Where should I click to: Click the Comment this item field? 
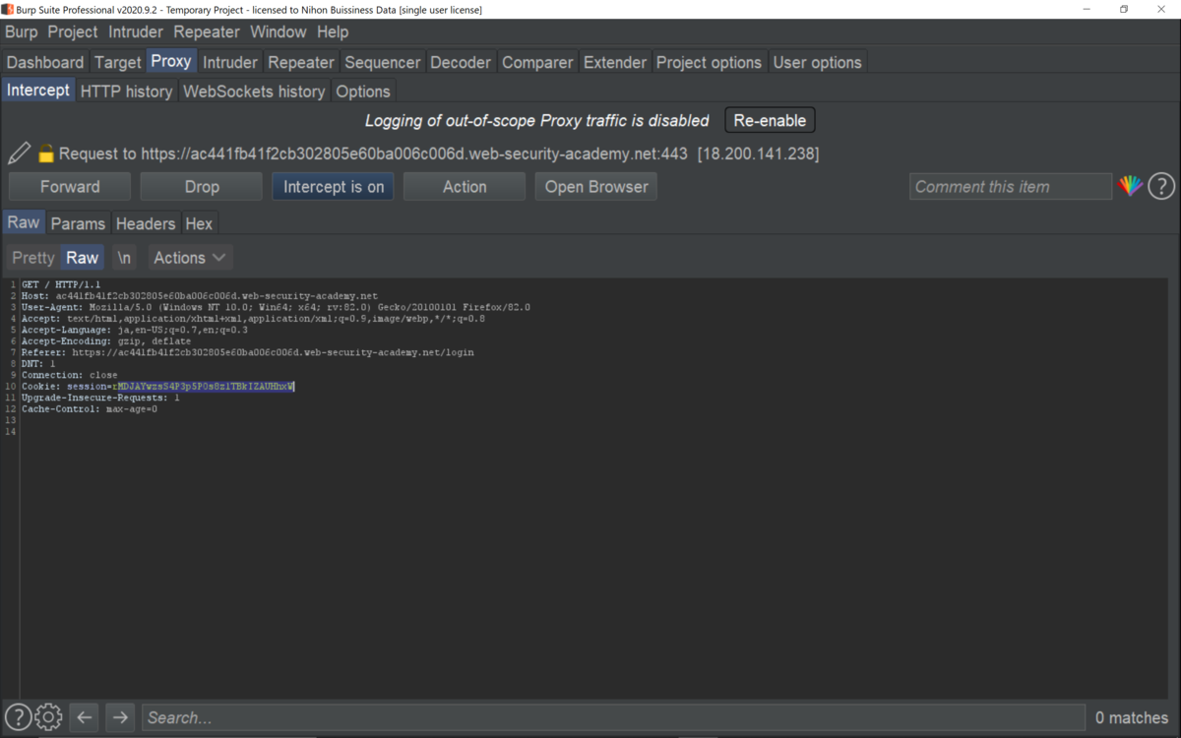point(1011,187)
